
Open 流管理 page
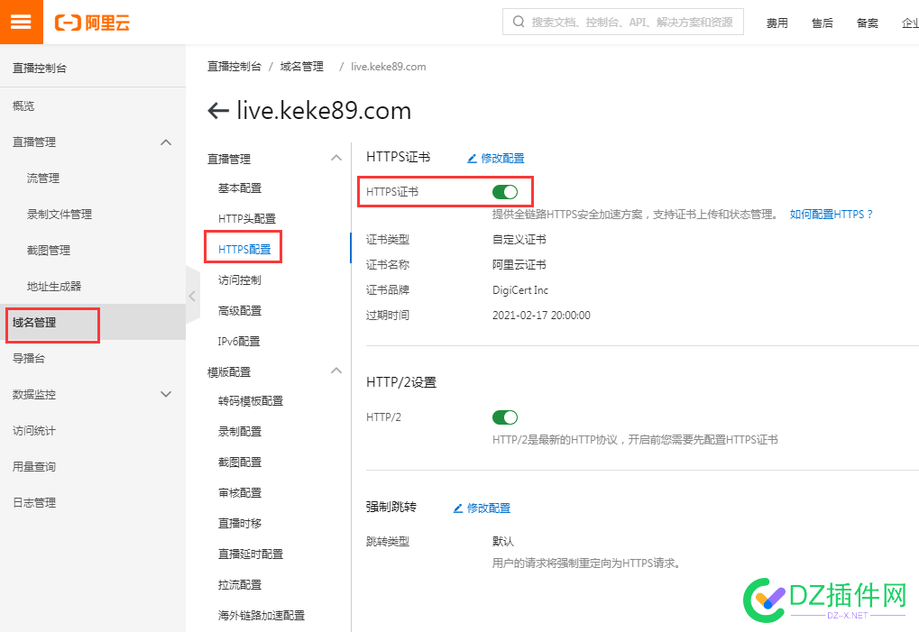[x=43, y=179]
